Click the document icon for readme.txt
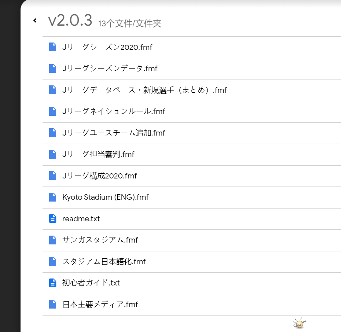The width and height of the screenshot is (341, 332). (x=53, y=219)
